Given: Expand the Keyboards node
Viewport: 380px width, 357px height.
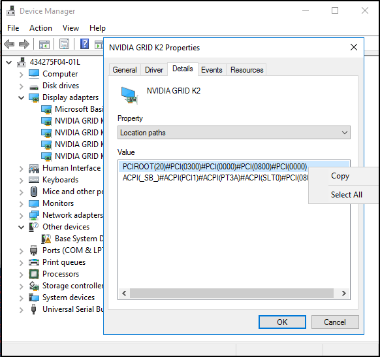Looking at the screenshot, I should (x=22, y=180).
